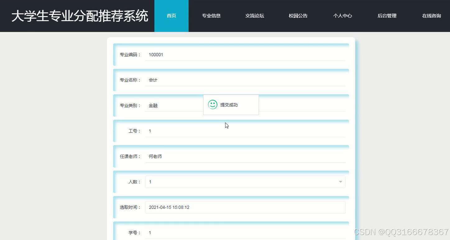Click the smiley icon in the 提交成功 popup
Screen dimensions: 450x240
pyautogui.click(x=213, y=105)
